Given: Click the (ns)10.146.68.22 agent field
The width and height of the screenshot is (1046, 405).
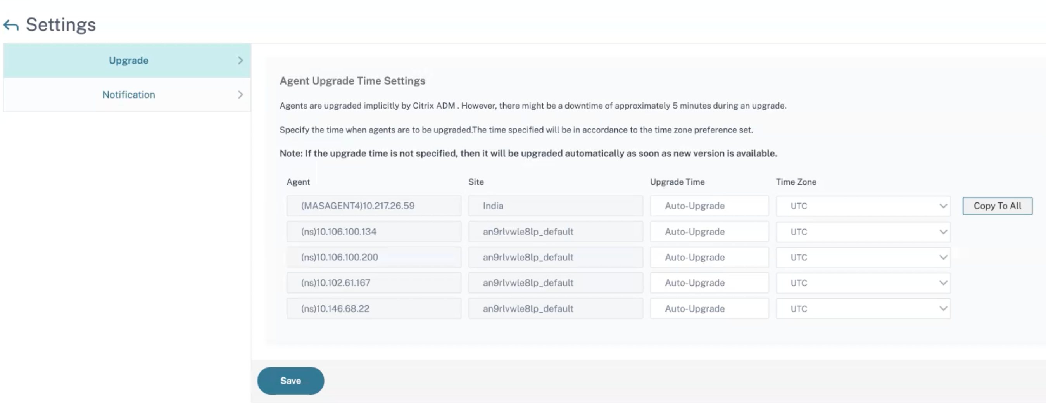Looking at the screenshot, I should tap(374, 308).
